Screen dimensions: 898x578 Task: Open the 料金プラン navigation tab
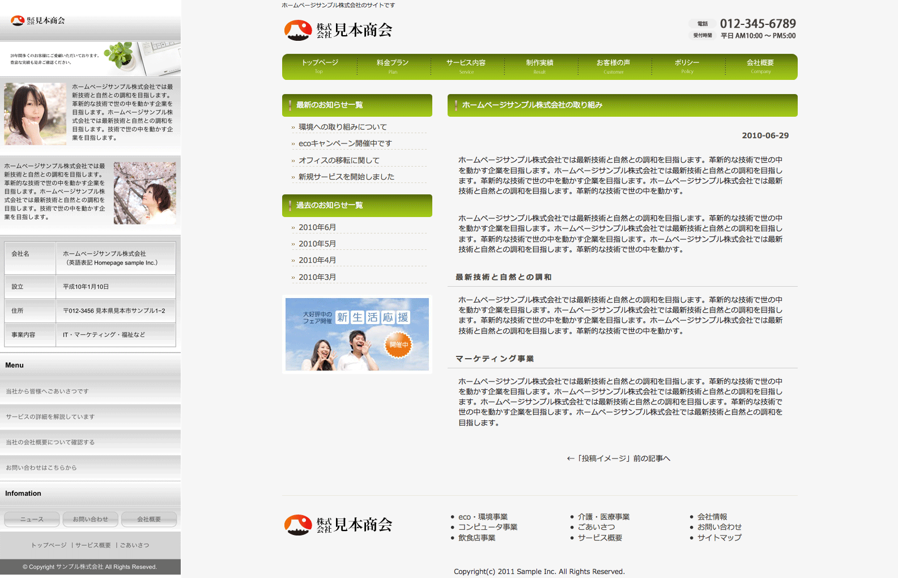point(393,66)
